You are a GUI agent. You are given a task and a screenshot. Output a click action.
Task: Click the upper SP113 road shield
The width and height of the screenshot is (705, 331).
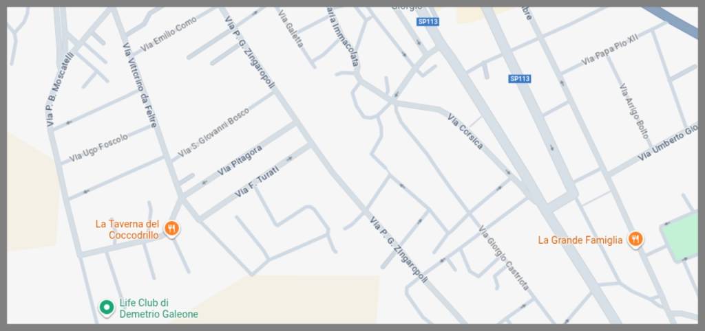427,21
